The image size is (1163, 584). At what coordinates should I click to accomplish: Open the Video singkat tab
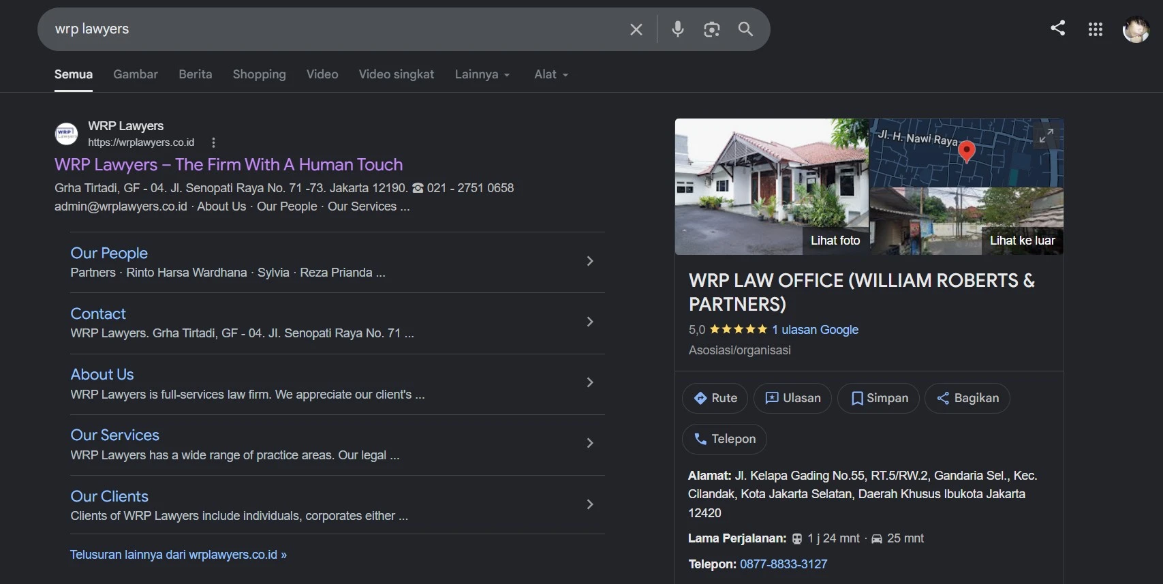tap(397, 74)
